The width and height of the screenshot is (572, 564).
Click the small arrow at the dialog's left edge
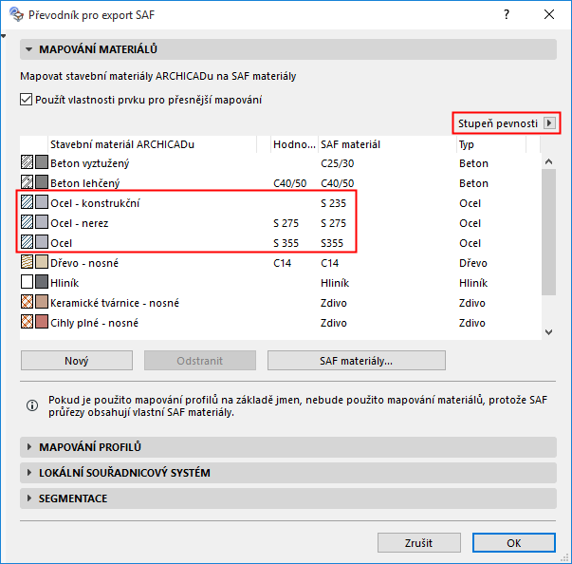(3, 36)
